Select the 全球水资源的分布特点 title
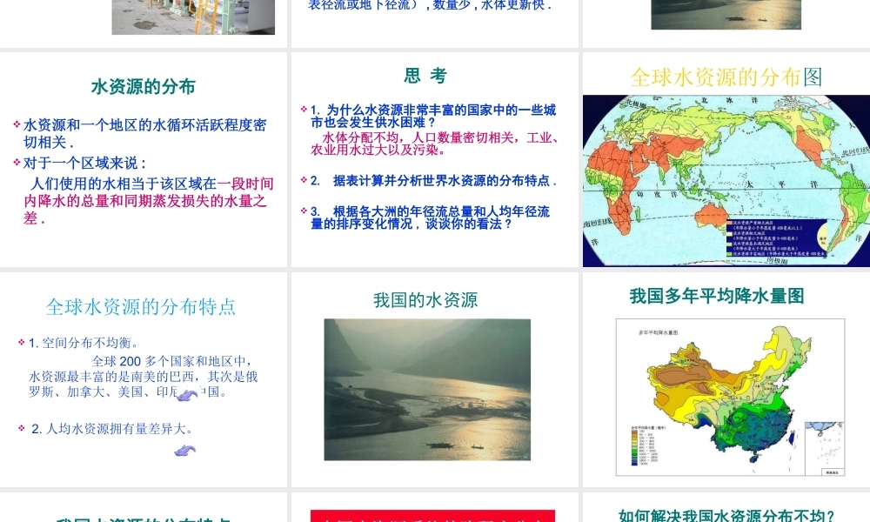 coord(141,307)
